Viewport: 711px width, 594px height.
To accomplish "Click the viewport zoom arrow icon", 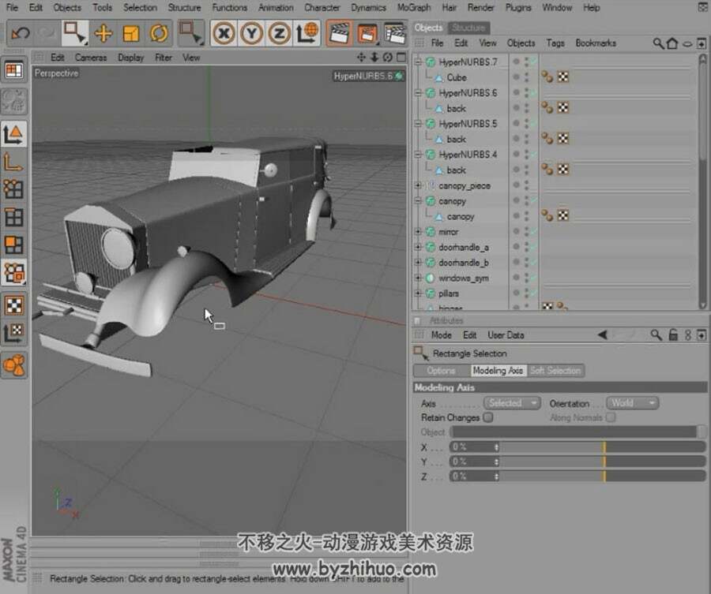I will pyautogui.click(x=374, y=57).
